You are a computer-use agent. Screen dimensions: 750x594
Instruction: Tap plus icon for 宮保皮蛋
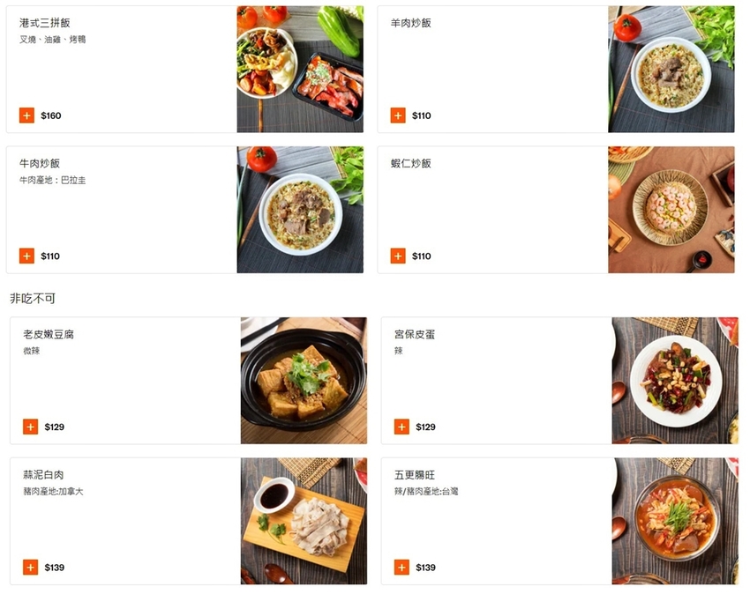point(401,427)
